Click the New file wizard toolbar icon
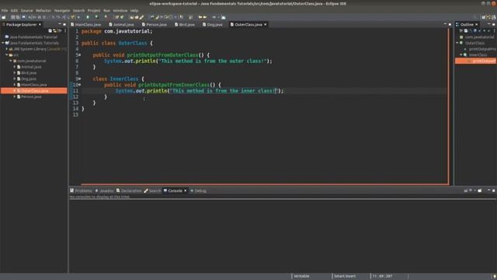This screenshot has width=497, height=280. click(3, 17)
